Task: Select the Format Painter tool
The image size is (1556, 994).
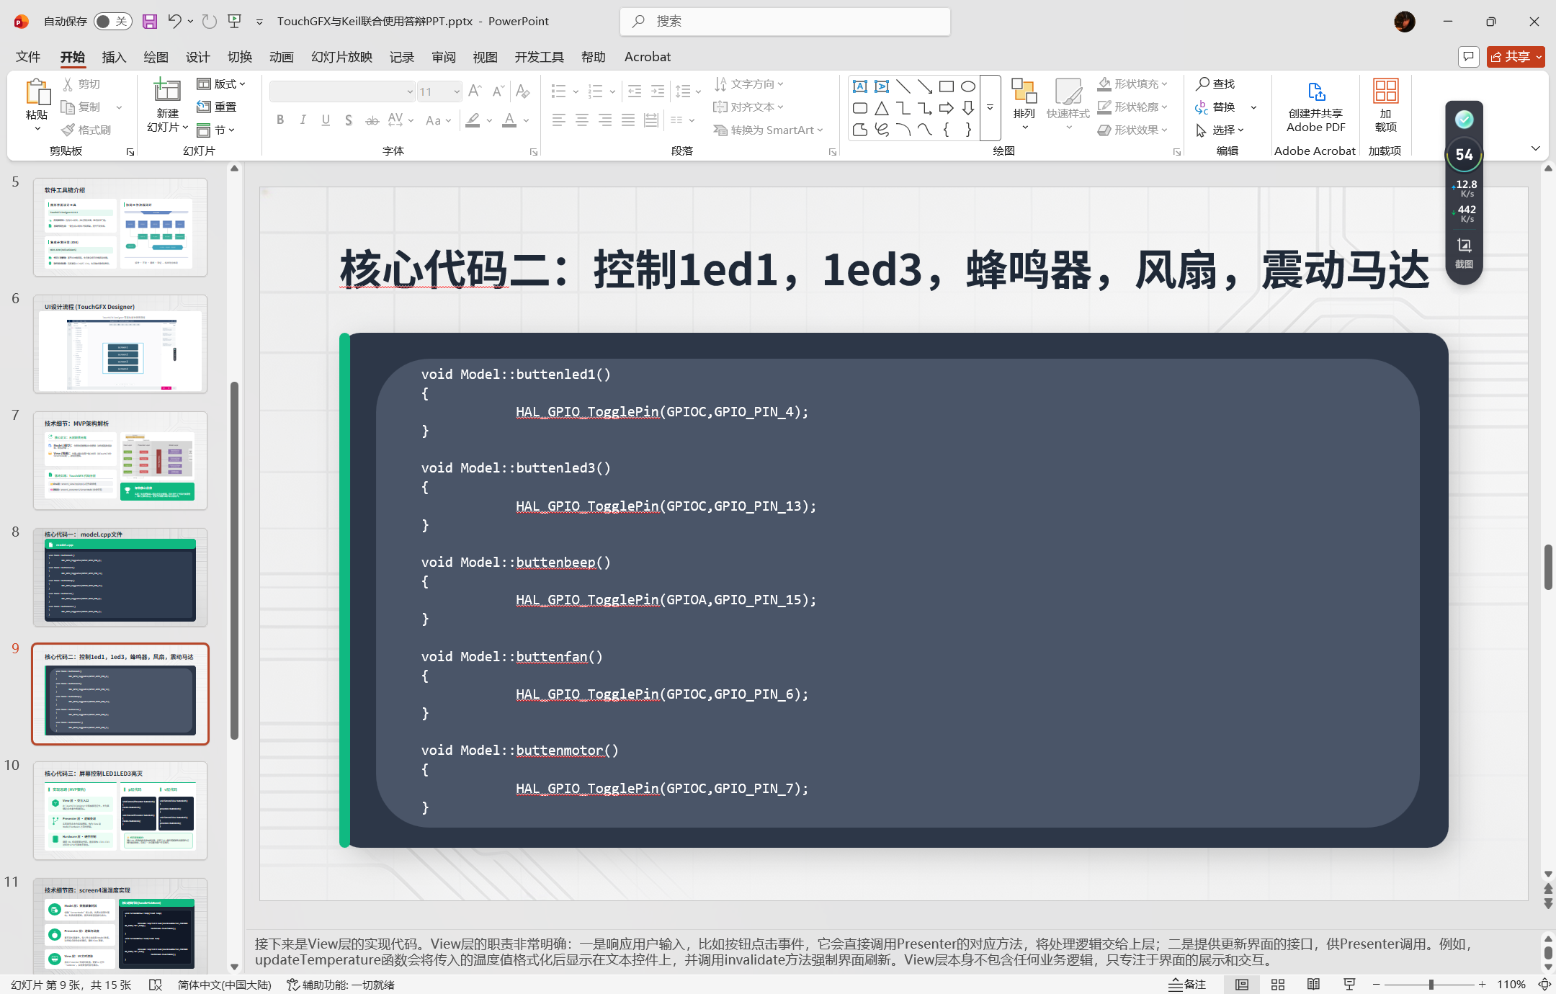Action: point(86,130)
